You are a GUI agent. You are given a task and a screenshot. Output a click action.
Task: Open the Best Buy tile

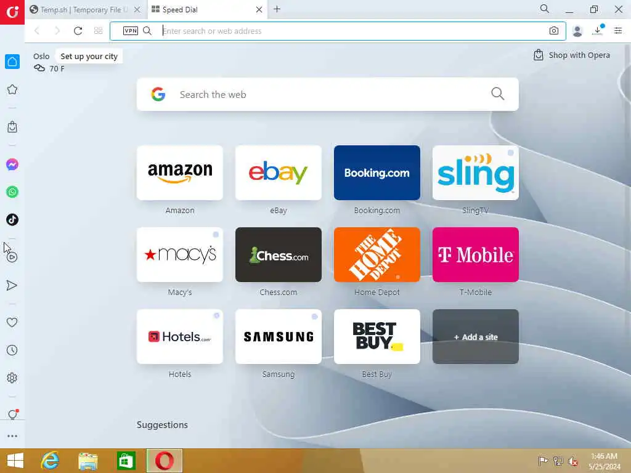point(377,337)
